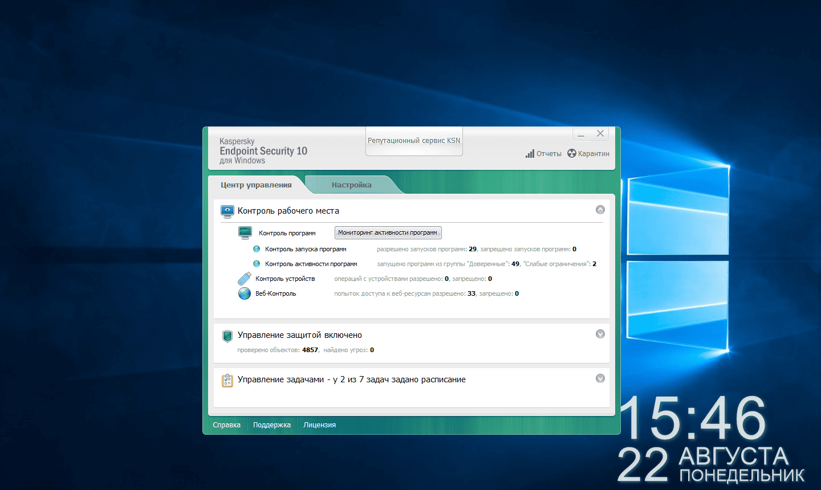
Task: Click the Контроль программ monitor icon
Action: coord(245,232)
